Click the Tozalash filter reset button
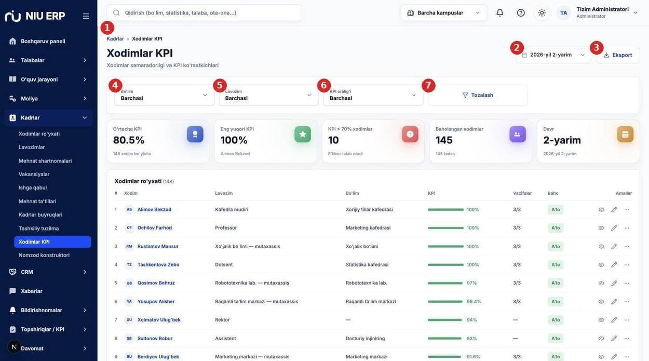This screenshot has height=361, width=649. click(478, 95)
